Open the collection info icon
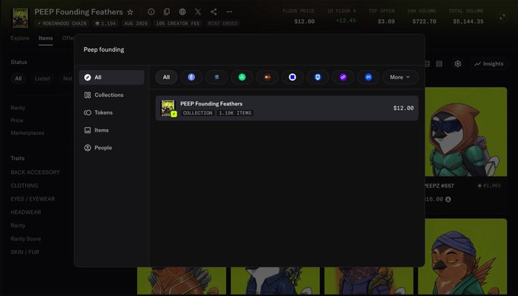518x296 pixels. (151, 12)
